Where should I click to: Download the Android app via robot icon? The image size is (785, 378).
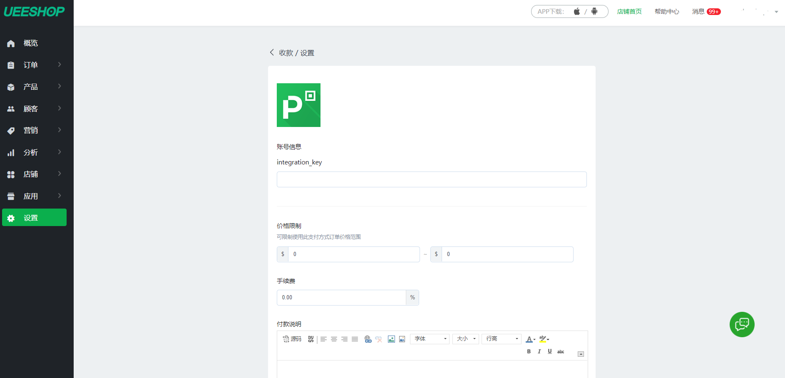pos(594,11)
